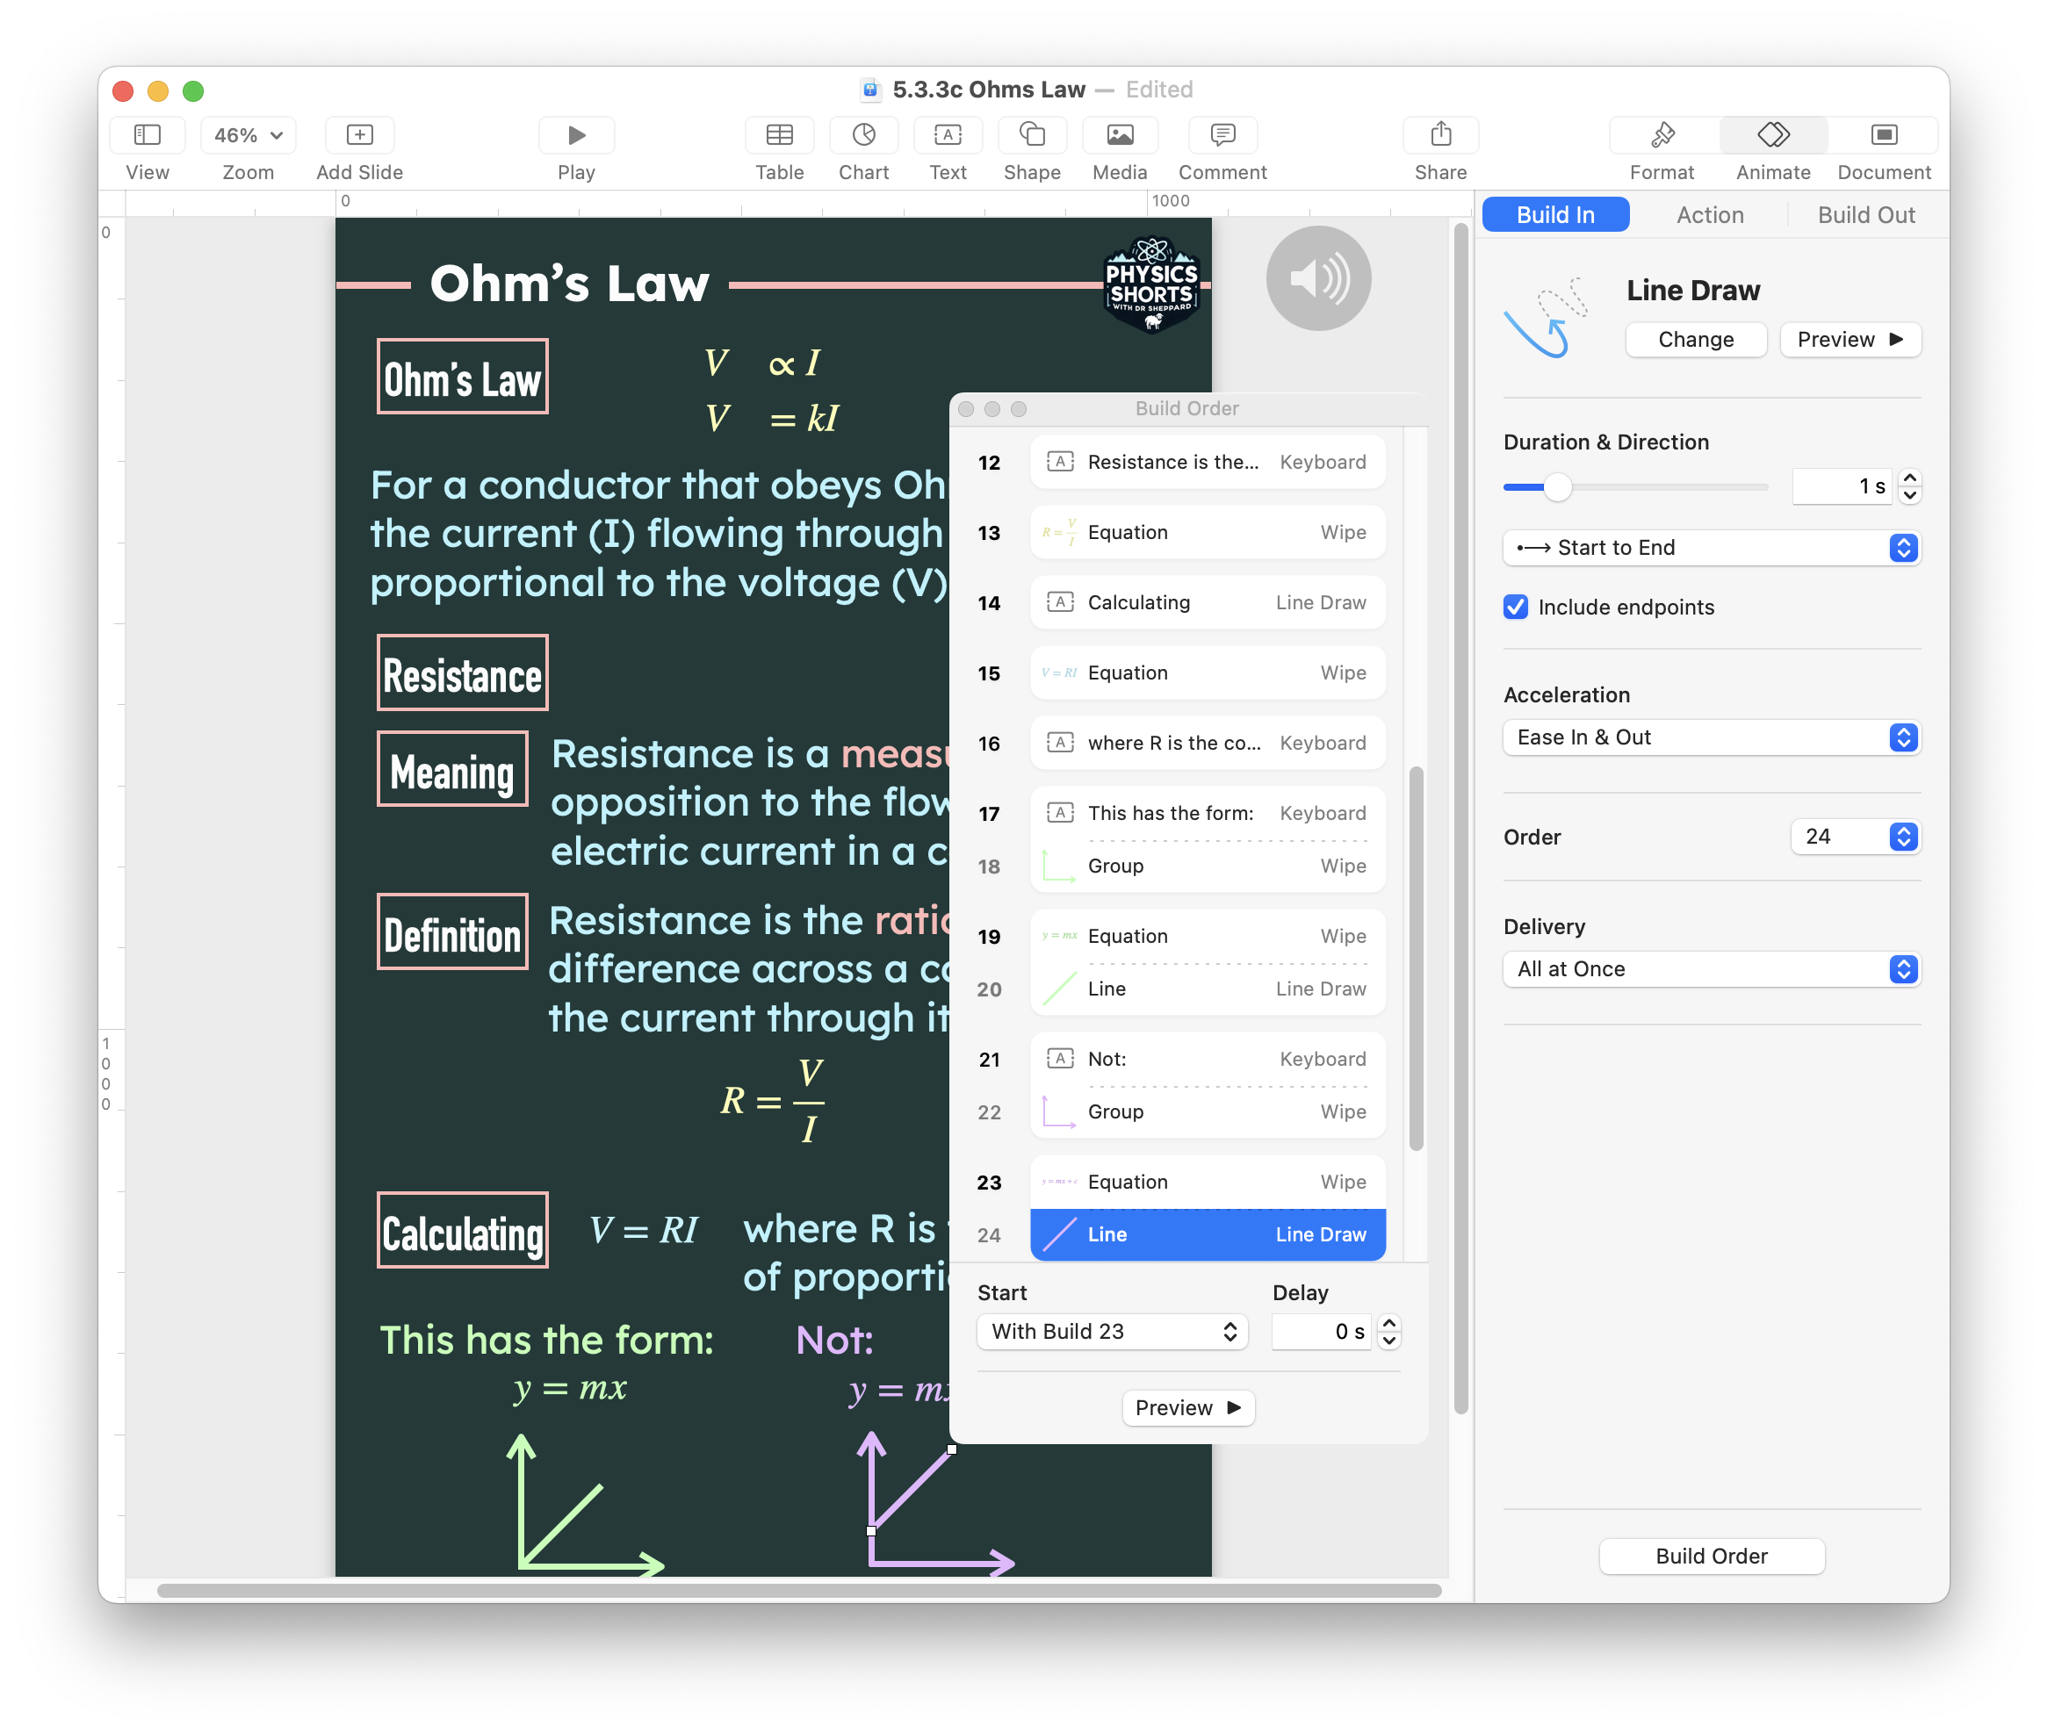
Task: Open the Media toolbar icon
Action: (1120, 134)
